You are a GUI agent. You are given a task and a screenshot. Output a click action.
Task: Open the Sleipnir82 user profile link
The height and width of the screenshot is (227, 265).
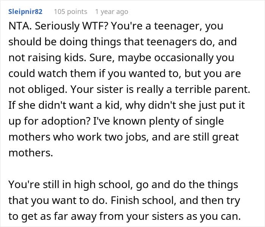point(25,12)
